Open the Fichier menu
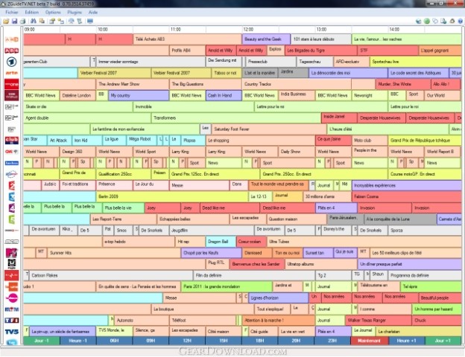465x357 pixels. (12, 12)
